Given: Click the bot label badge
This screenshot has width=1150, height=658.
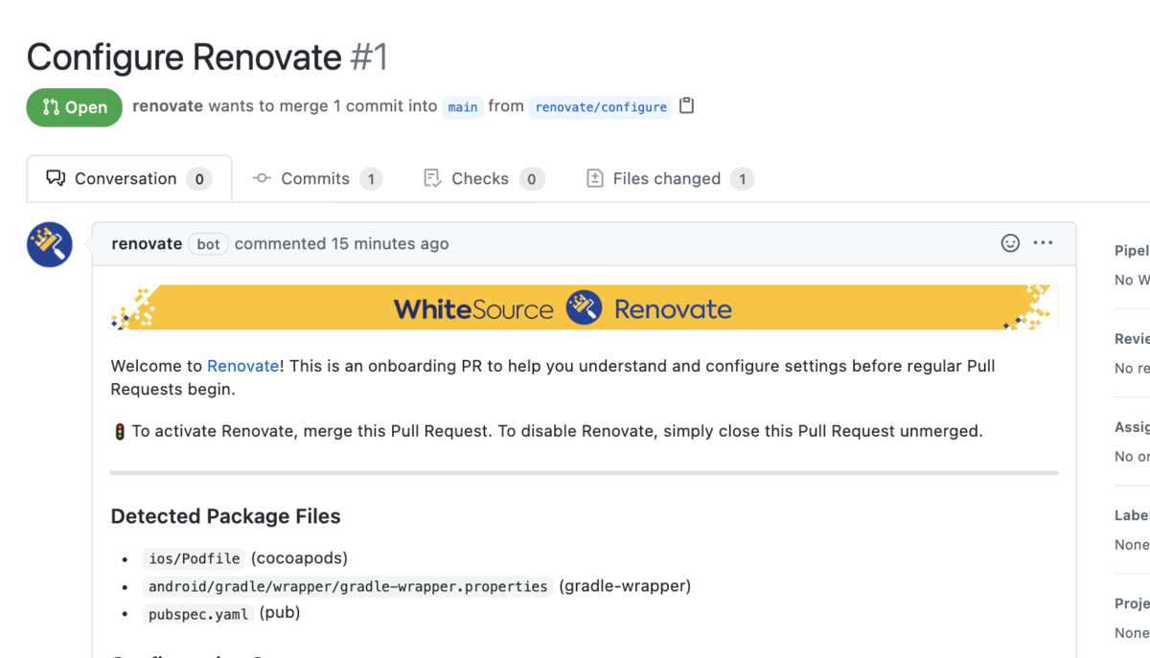Looking at the screenshot, I should pyautogui.click(x=208, y=244).
